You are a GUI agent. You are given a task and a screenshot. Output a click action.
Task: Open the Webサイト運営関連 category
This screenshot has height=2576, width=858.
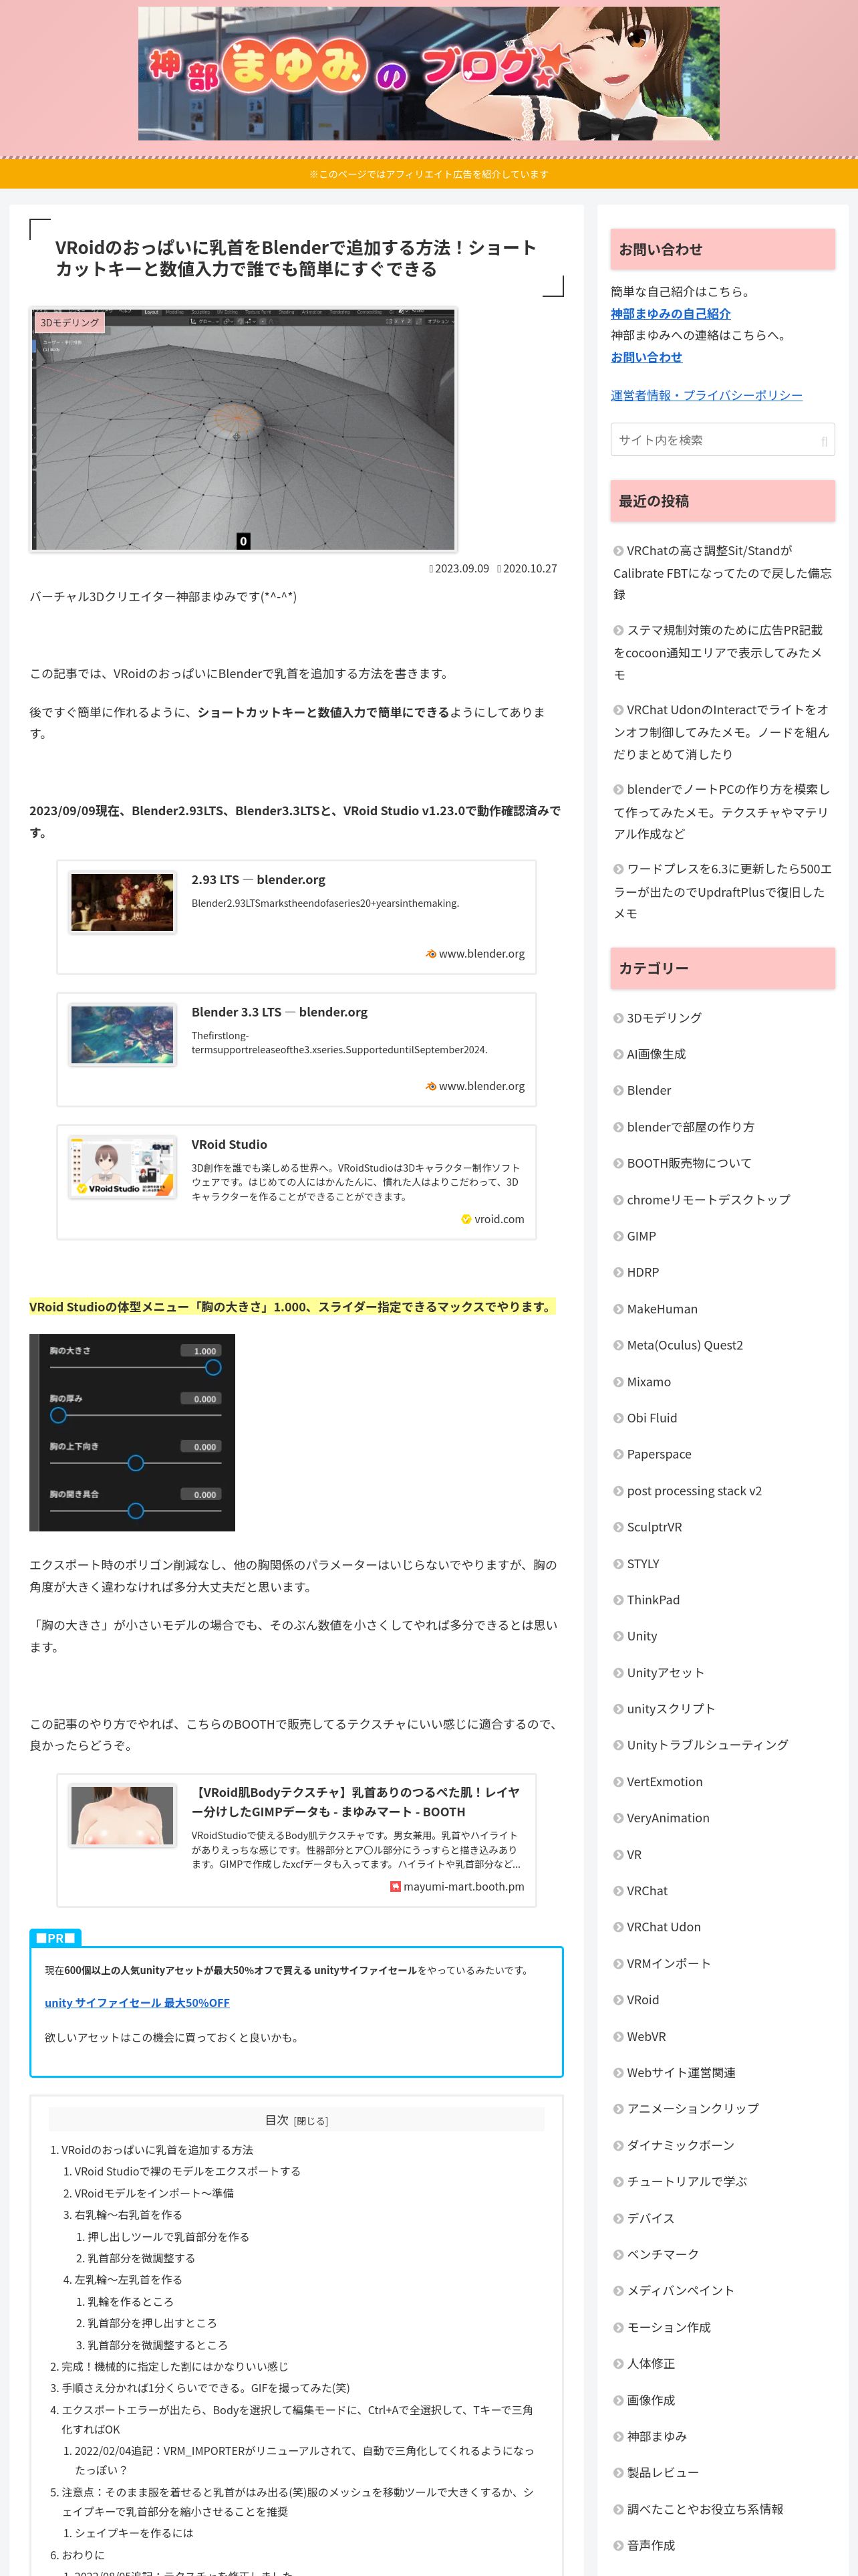(680, 2073)
